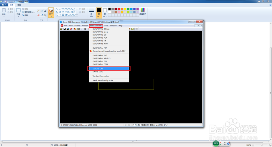Choose DWG/DXF to Bitmap menu item
This screenshot has width=272, height=147.
click(109, 29)
